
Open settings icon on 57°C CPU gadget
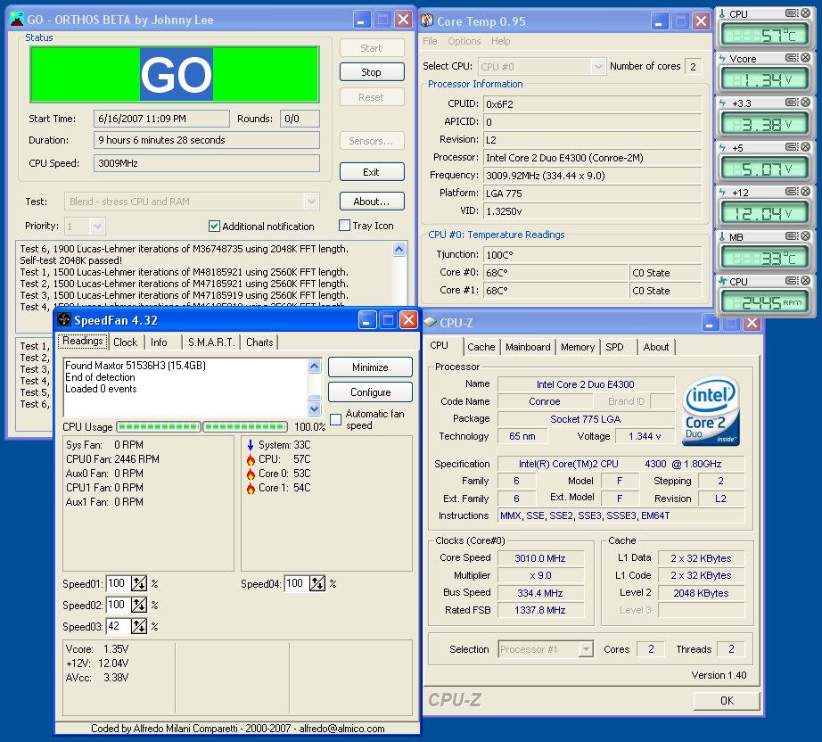coord(792,13)
